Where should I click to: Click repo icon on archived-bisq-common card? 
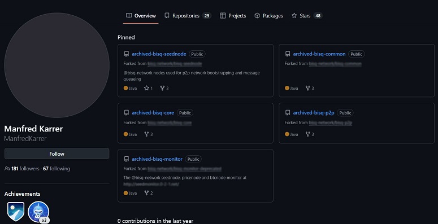288,54
